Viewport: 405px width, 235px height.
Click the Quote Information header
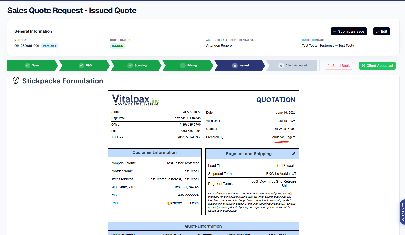pyautogui.click(x=203, y=226)
